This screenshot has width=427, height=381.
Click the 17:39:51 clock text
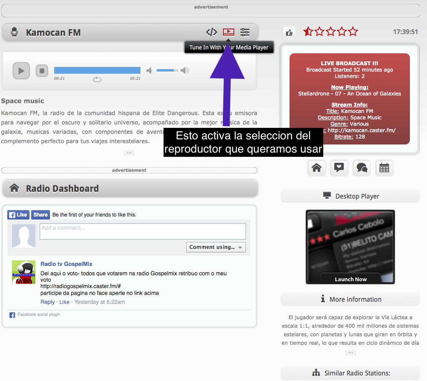click(x=405, y=32)
